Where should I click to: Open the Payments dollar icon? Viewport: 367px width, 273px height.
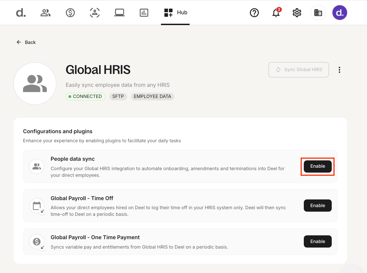coord(70,13)
